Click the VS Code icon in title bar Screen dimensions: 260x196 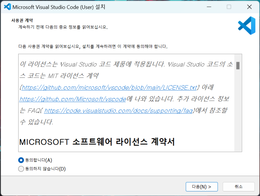pos(7,7)
